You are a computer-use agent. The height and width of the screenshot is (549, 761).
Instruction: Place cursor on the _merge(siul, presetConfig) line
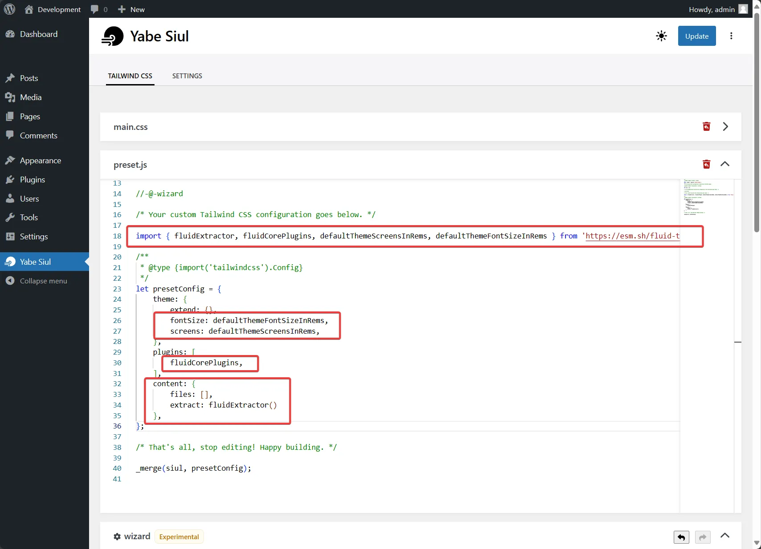point(194,468)
